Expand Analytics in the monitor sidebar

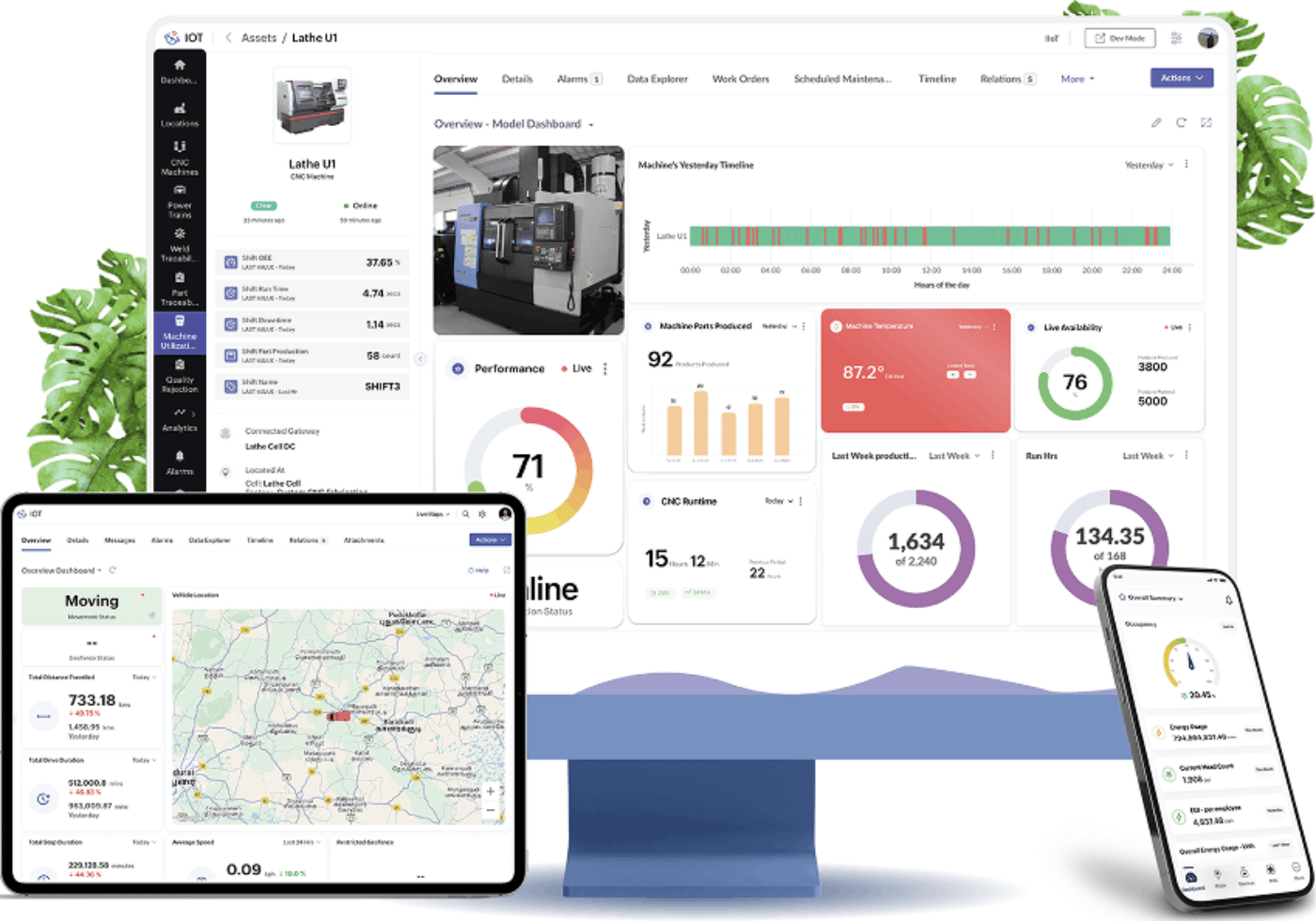pos(180,419)
